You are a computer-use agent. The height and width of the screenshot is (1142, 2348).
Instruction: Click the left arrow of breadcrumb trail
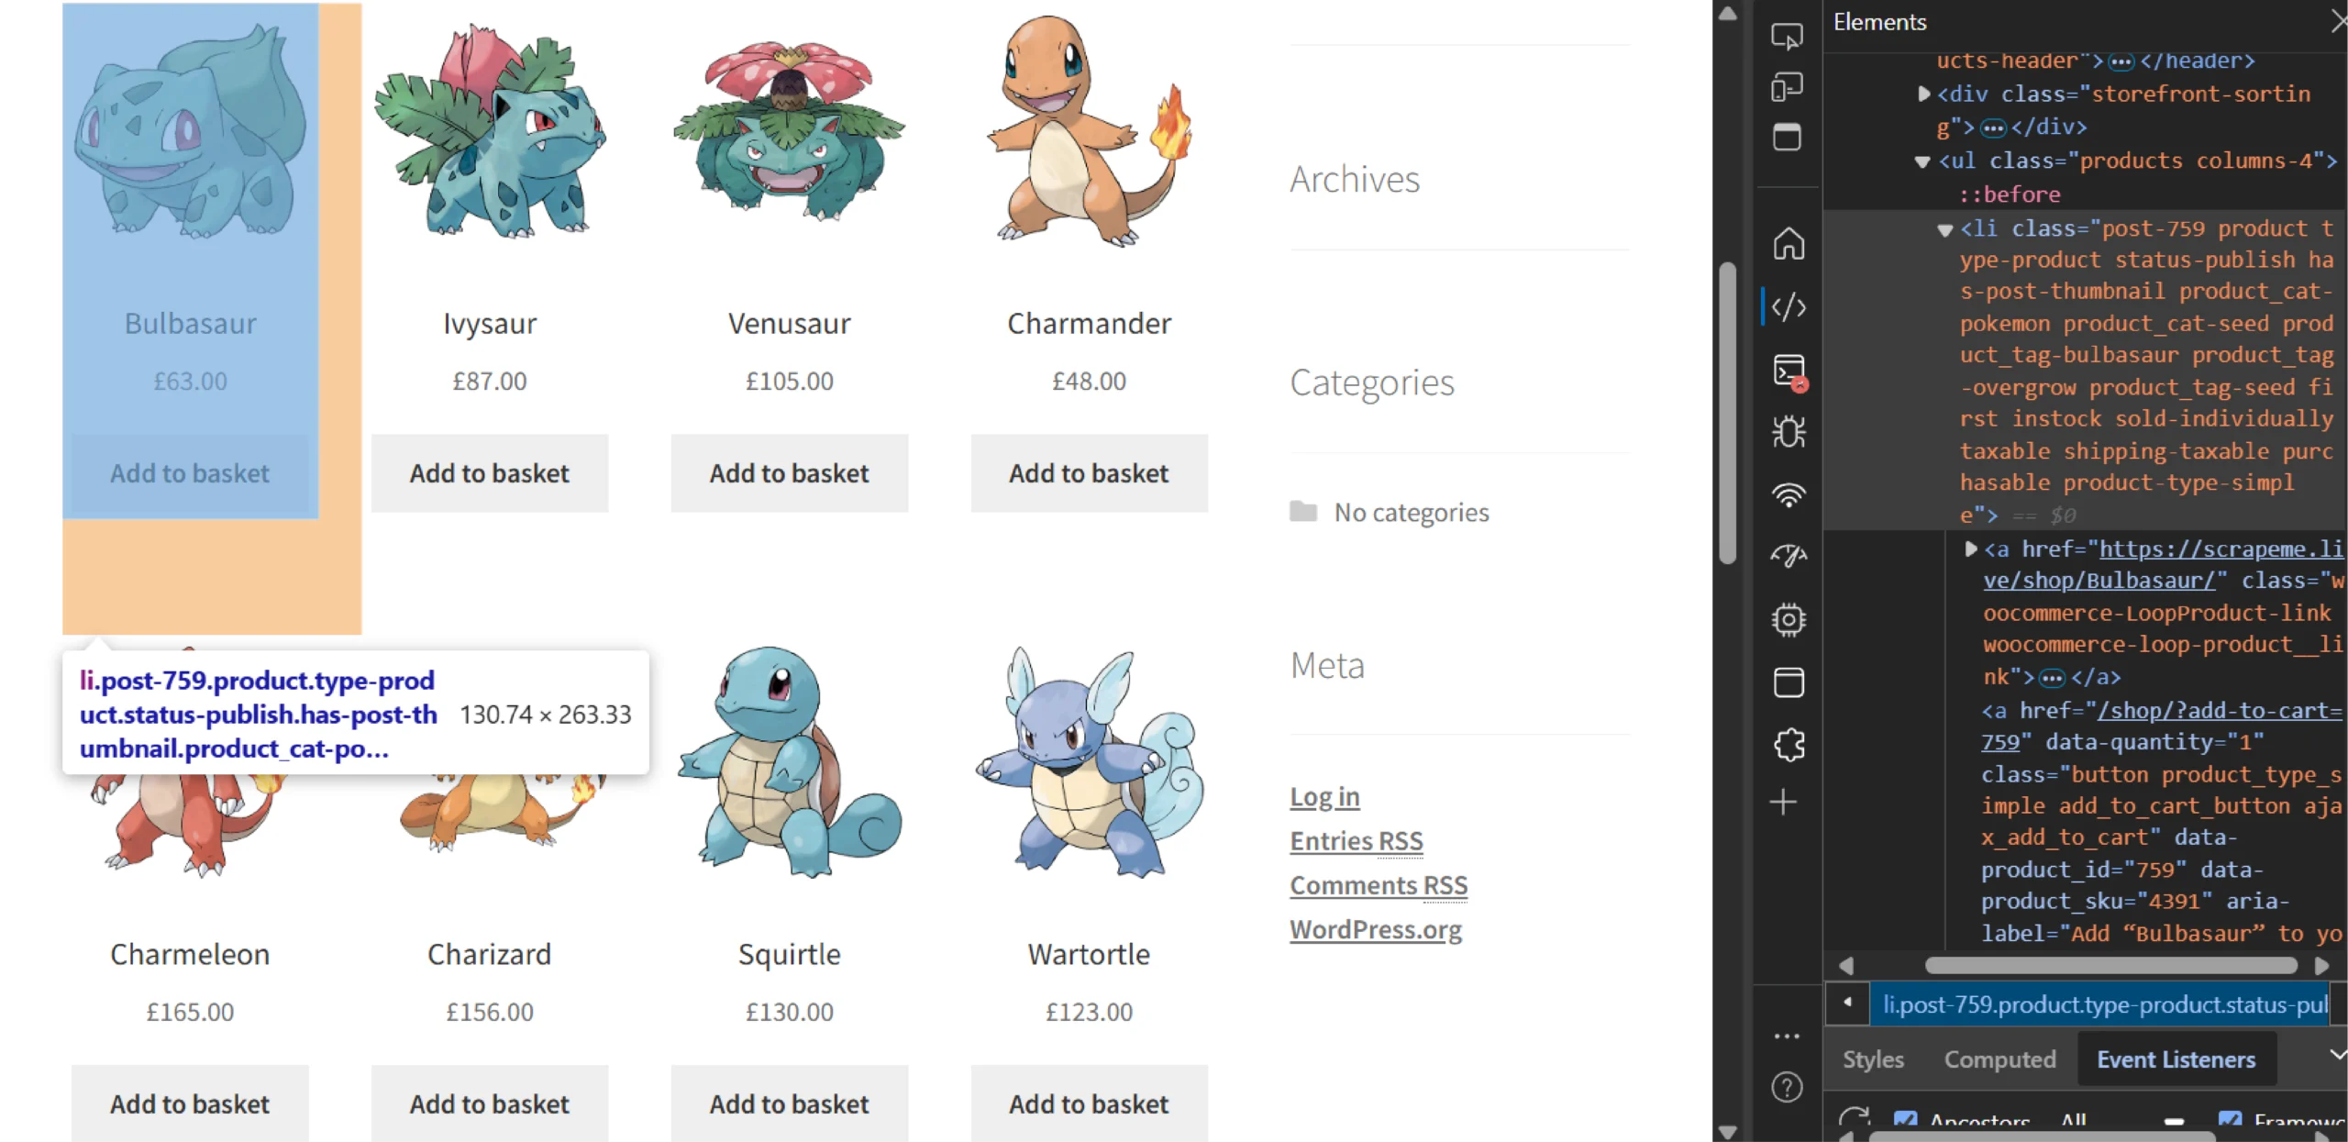click(1847, 1003)
